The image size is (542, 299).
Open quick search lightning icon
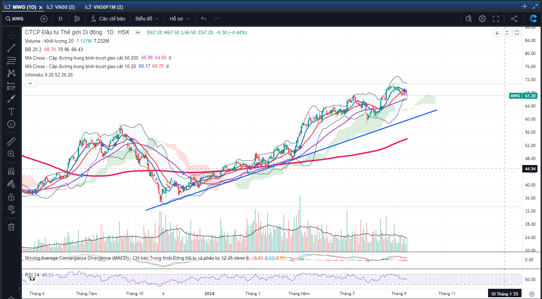[469, 19]
